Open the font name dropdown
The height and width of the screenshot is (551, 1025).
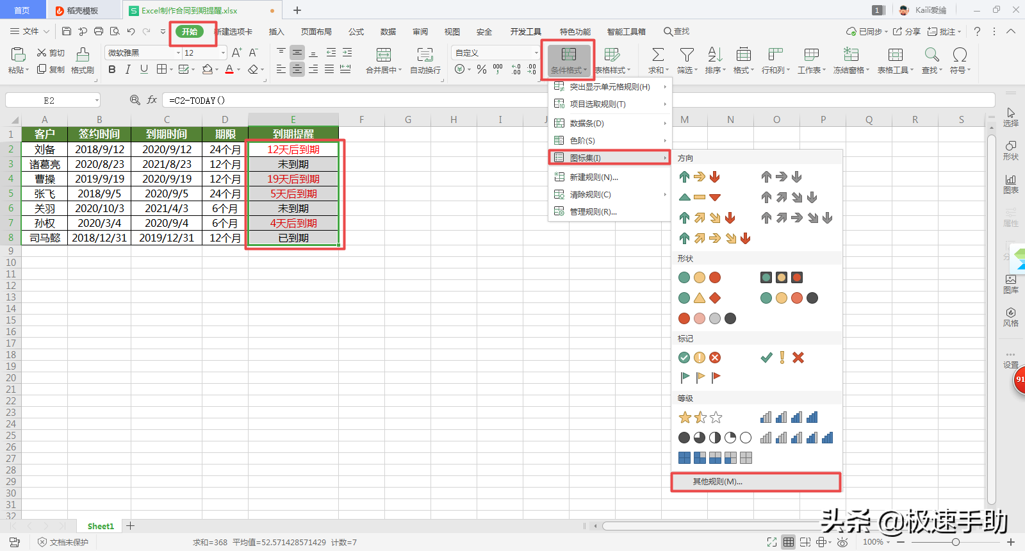click(179, 53)
